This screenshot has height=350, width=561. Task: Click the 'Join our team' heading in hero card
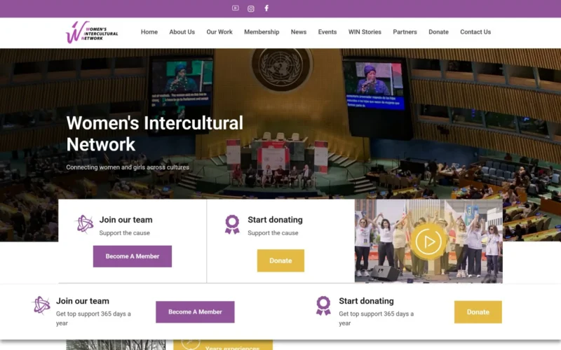[x=126, y=220]
